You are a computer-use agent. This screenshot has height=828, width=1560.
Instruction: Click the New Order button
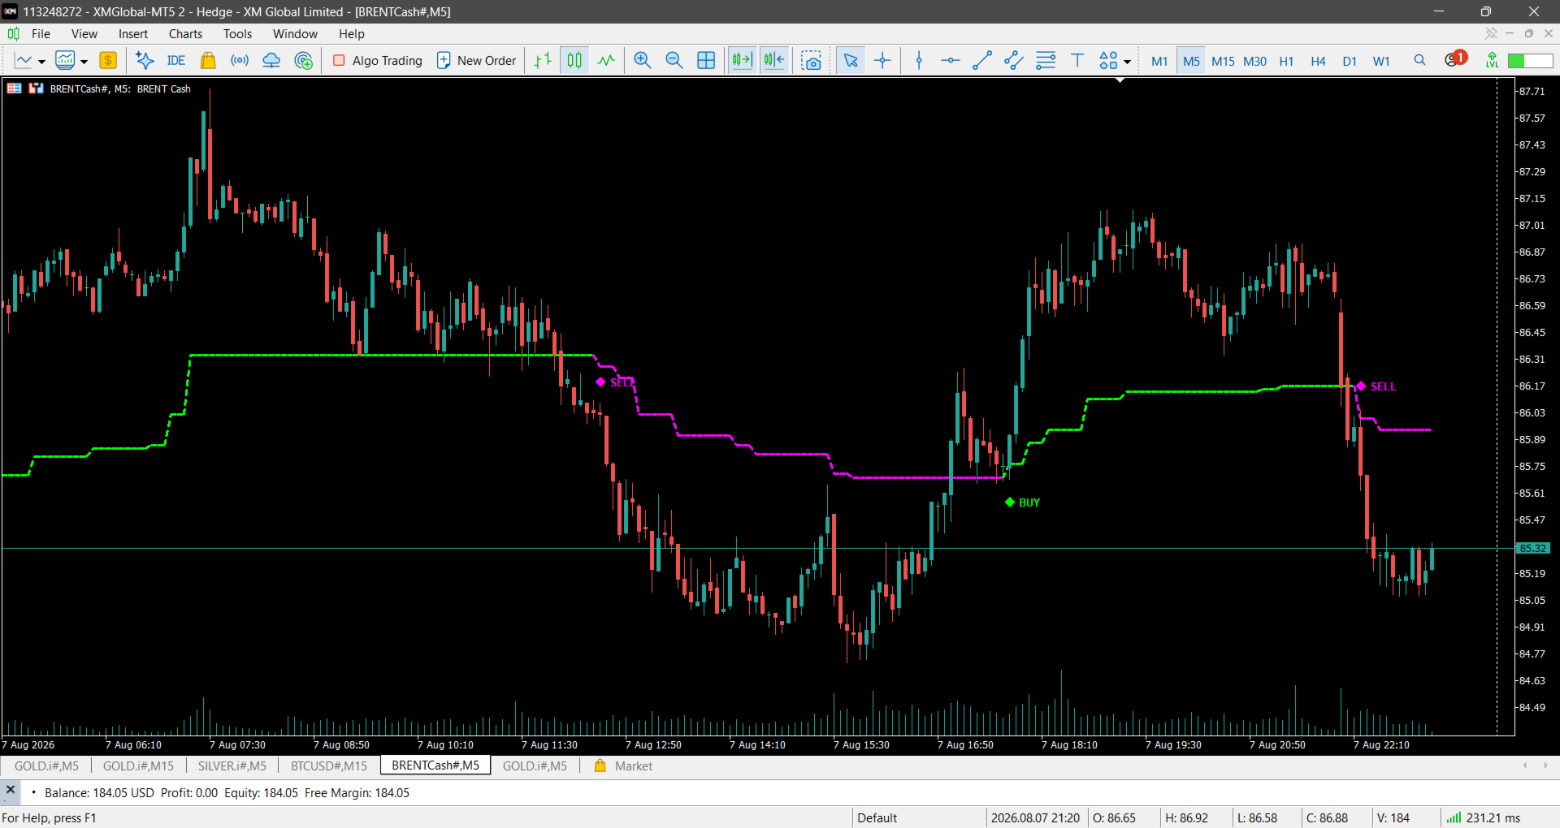[476, 61]
